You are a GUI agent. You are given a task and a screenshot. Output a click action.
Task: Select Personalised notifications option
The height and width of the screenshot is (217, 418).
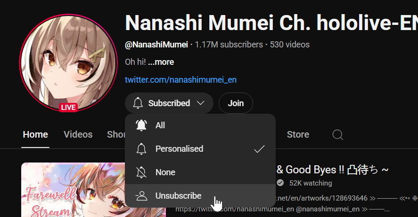(x=200, y=149)
